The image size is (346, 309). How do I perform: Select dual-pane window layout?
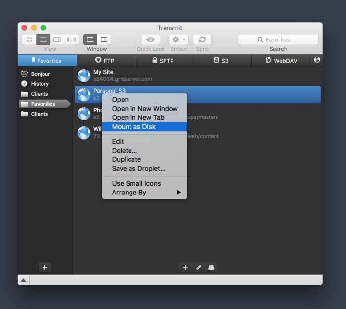tap(104, 39)
